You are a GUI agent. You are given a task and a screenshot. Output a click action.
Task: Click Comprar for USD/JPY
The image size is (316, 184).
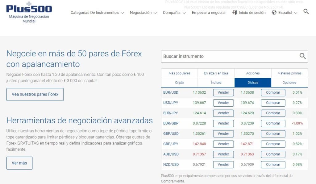(x=273, y=103)
